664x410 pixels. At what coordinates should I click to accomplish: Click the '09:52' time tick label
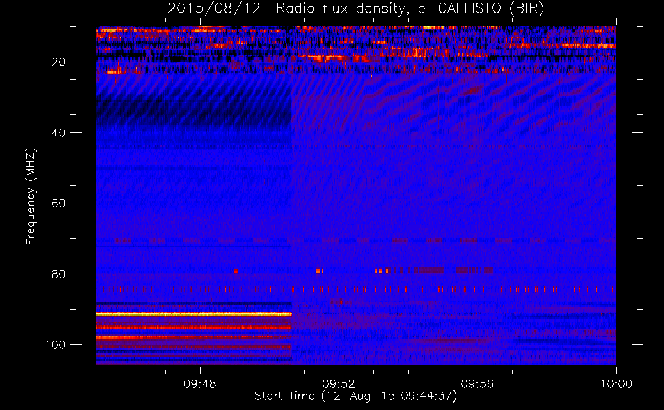(x=339, y=384)
